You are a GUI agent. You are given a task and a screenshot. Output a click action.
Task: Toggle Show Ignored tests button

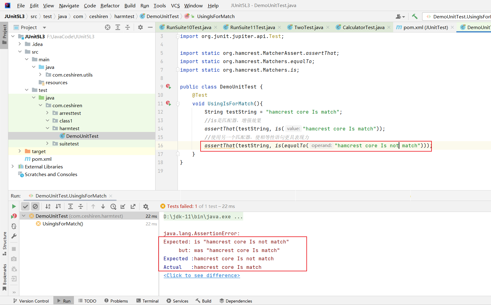coord(35,206)
